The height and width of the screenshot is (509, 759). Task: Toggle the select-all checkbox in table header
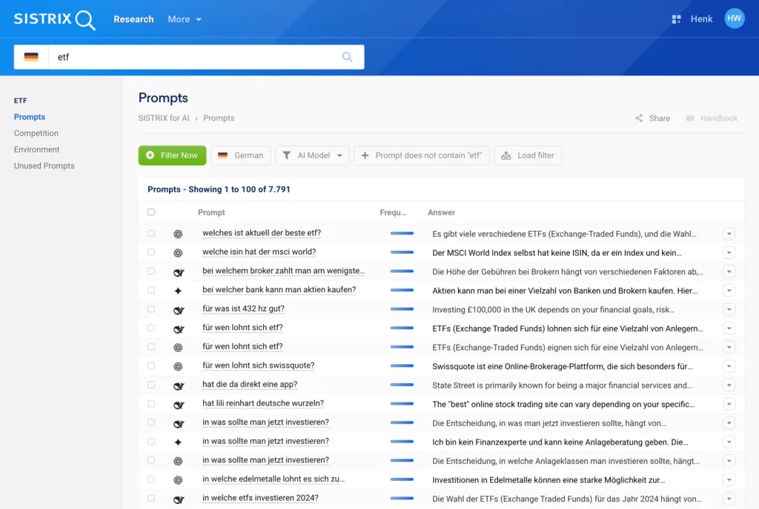(x=151, y=212)
